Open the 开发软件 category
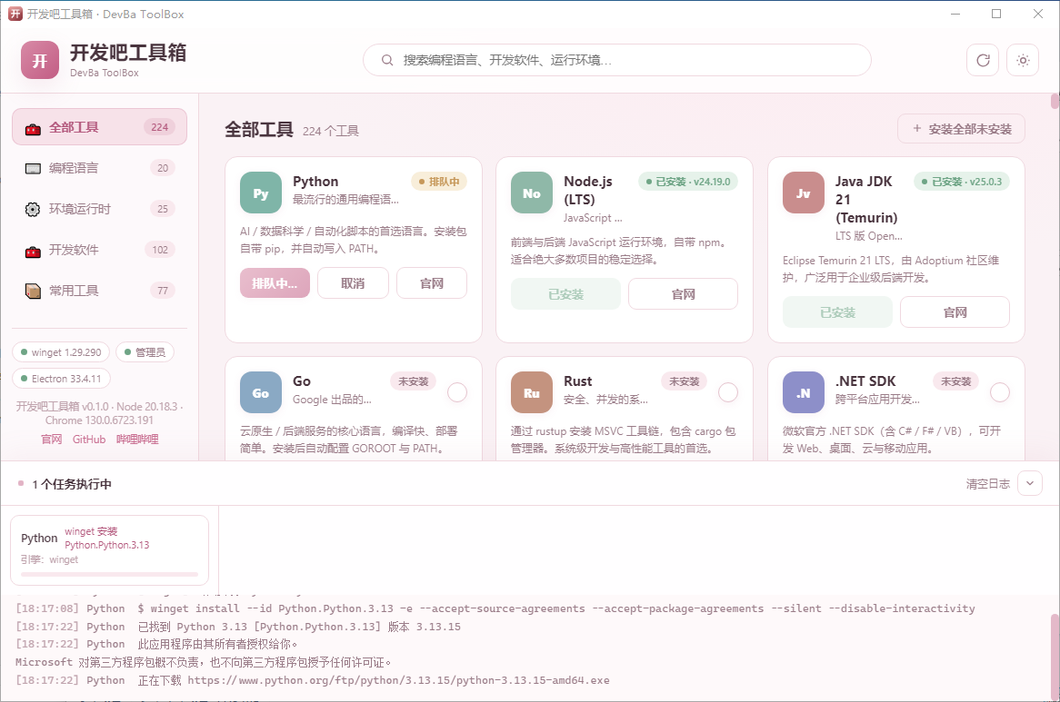This screenshot has width=1060, height=702. pos(99,250)
